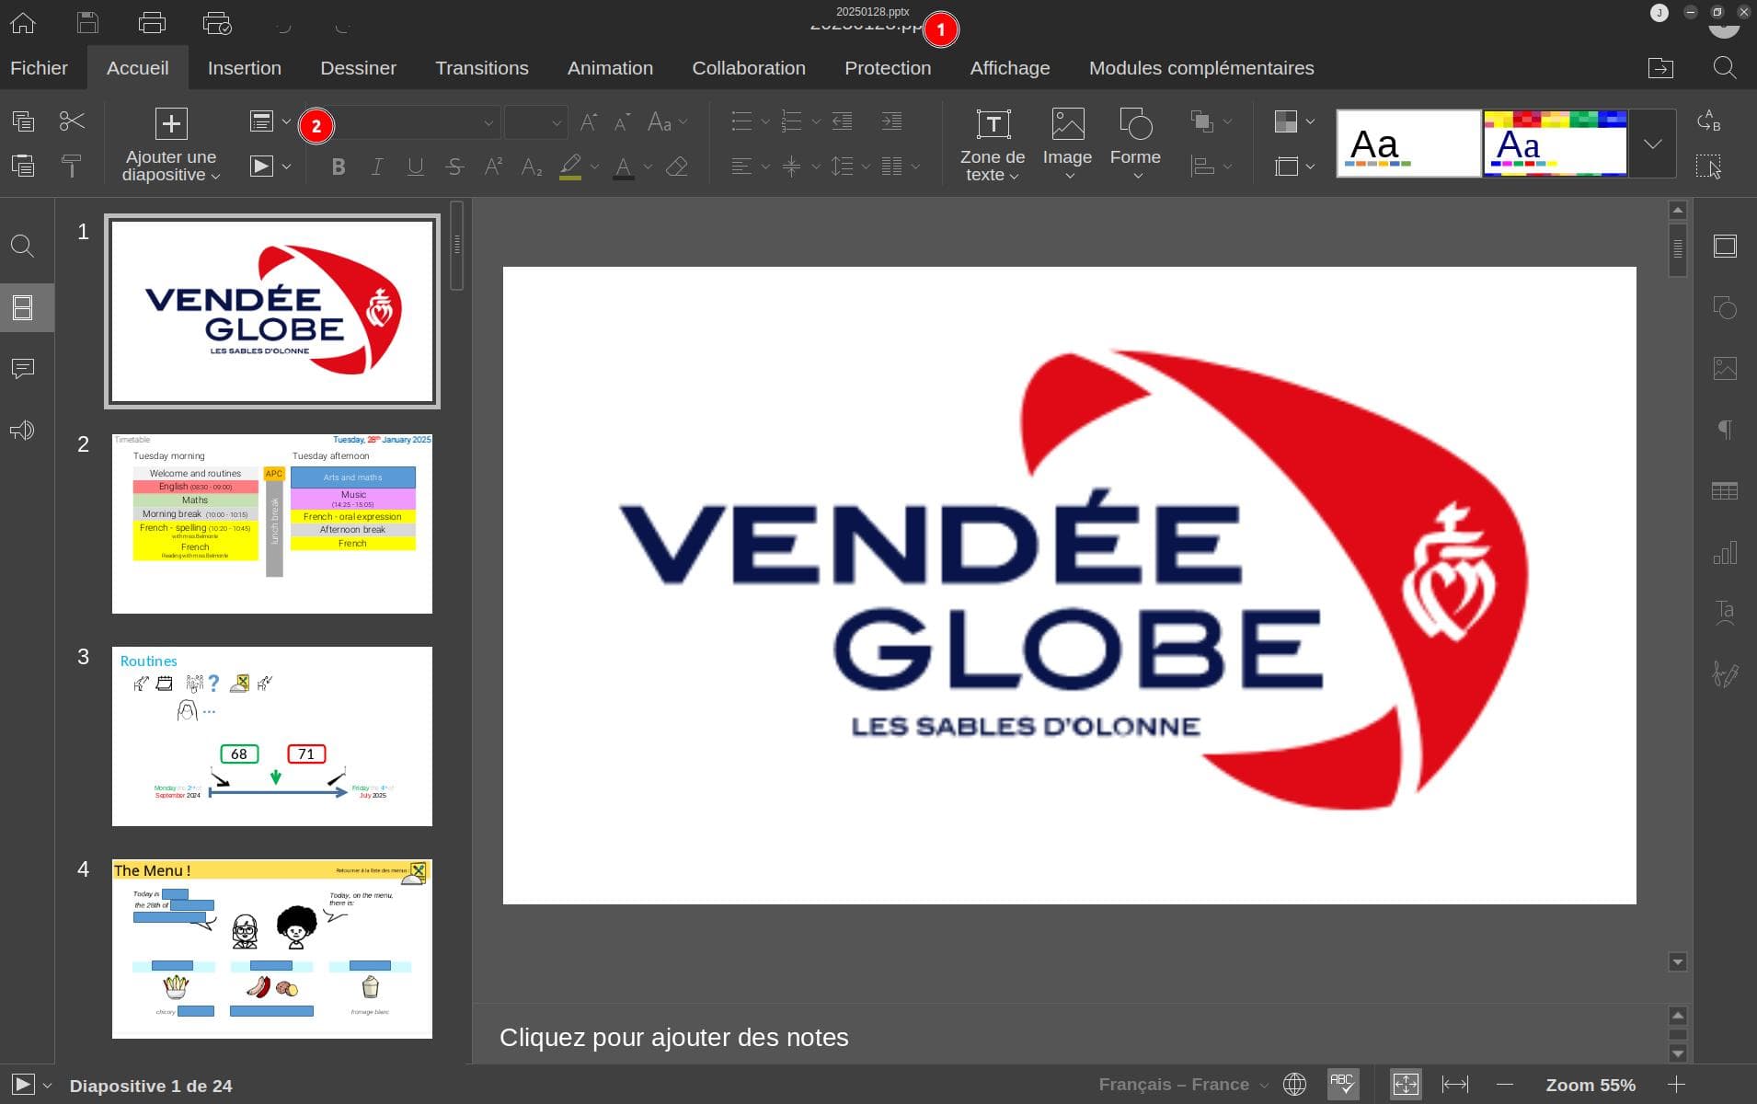Click Ajouter une diapositive label

[x=171, y=166]
